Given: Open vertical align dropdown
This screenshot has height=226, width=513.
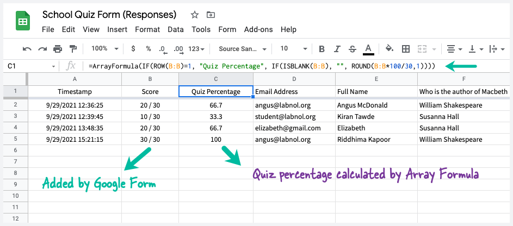Looking at the screenshot, I should [x=476, y=49].
